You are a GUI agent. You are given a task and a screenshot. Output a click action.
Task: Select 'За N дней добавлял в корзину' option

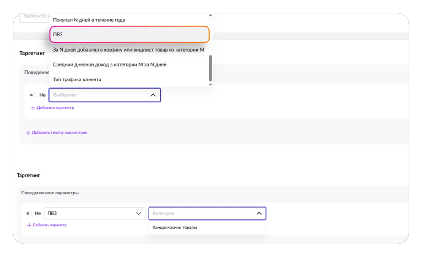tap(128, 50)
